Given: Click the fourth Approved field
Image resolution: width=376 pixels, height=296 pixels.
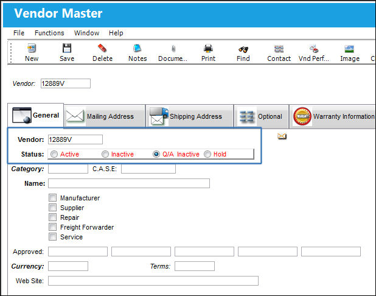Looking at the screenshot, I should pyautogui.click(x=268, y=252).
